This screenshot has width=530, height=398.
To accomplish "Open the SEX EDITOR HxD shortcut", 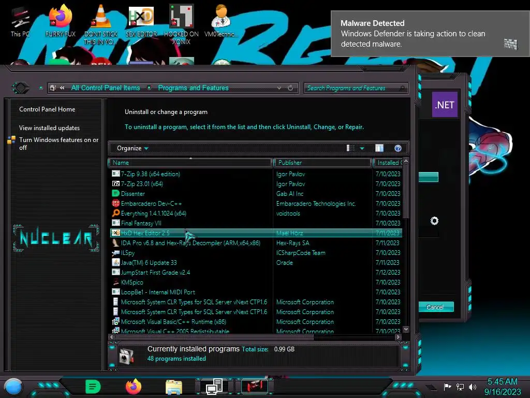I will click(141, 21).
